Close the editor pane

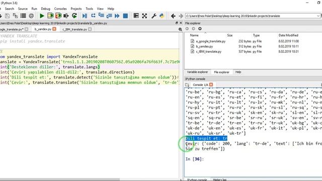point(181,23)
